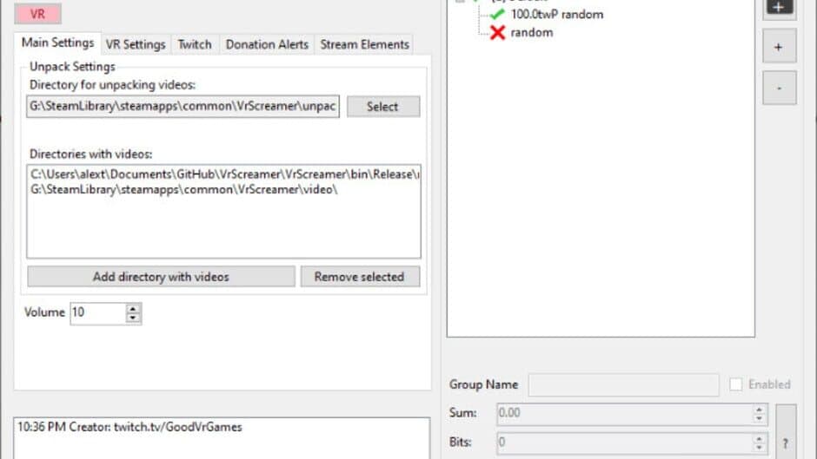Image resolution: width=817 pixels, height=459 pixels.
Task: Select the C:\Users\alext GitHub directory row
Action: coord(224,174)
